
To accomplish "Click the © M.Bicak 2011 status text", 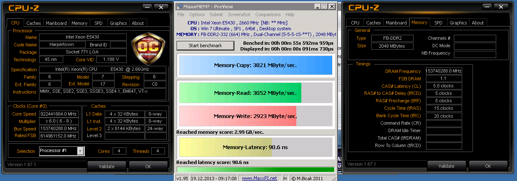I will (307, 178).
